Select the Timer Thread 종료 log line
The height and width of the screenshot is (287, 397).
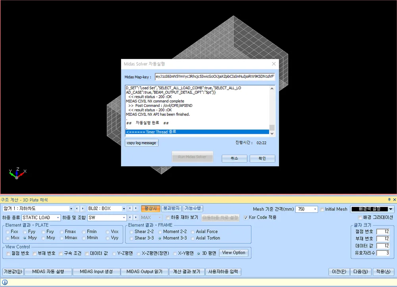197,132
